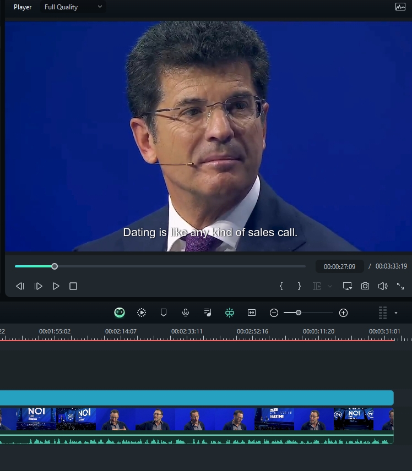
Task: Record voiceover with microphone icon
Action: pyautogui.click(x=186, y=313)
